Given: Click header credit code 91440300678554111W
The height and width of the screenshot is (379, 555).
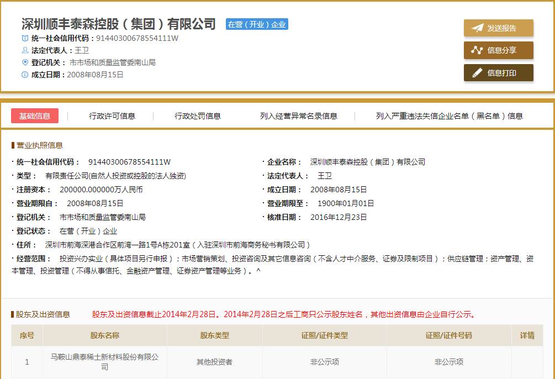Looking at the screenshot, I should 138,38.
